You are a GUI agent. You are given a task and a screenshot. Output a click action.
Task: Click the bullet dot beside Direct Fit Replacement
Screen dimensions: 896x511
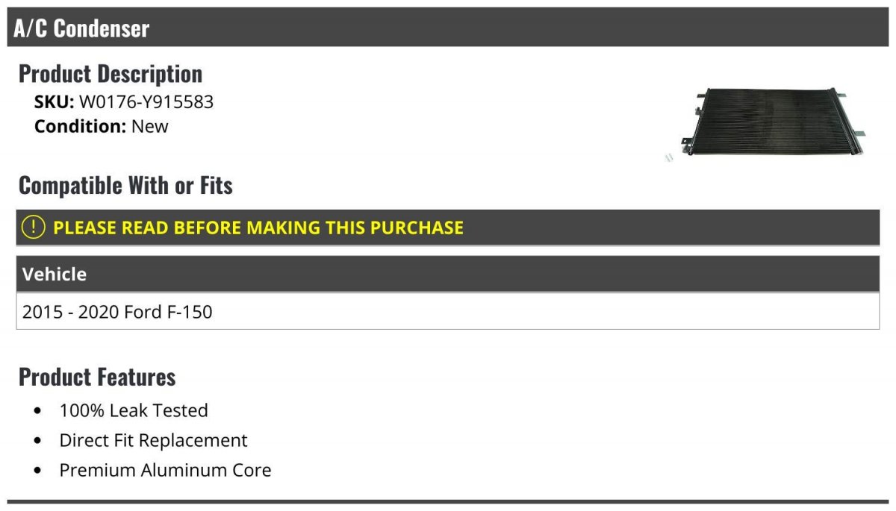tap(38, 441)
